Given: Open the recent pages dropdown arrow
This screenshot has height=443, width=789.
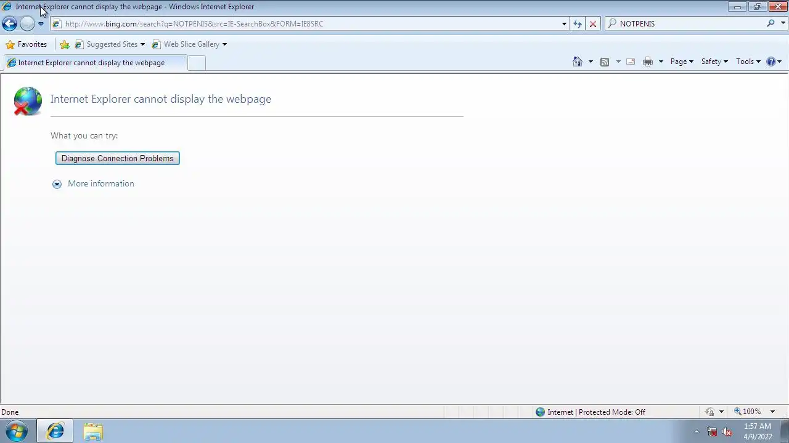Looking at the screenshot, I should 41,24.
